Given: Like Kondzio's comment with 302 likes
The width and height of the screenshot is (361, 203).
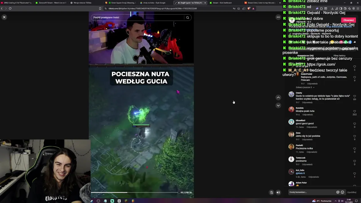Looking at the screenshot, I should coord(355,111).
